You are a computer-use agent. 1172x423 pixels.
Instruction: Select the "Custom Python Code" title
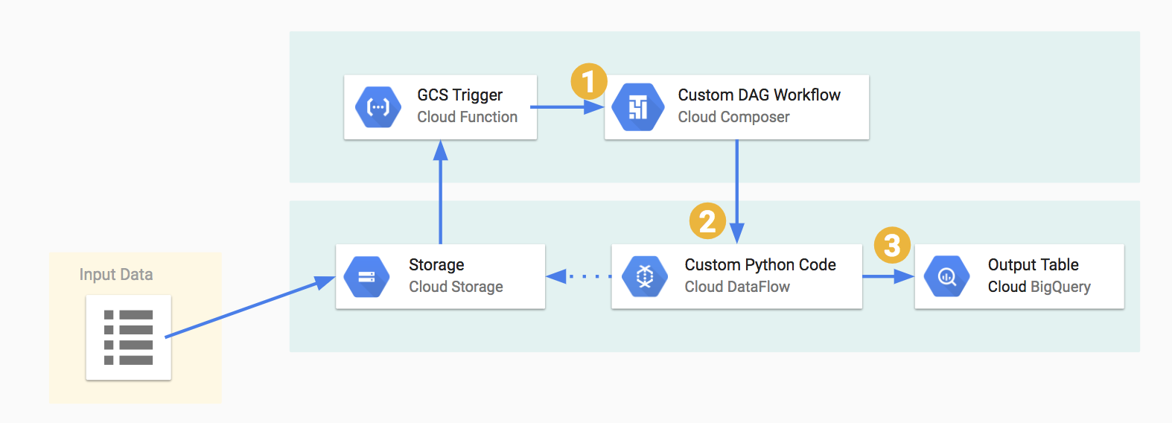tap(760, 265)
